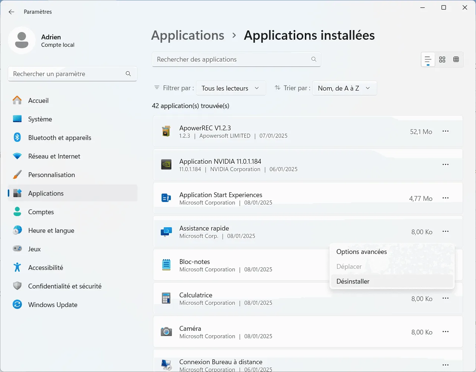Open Bluetooth et appareils settings
Image resolution: width=476 pixels, height=372 pixels.
click(73, 137)
